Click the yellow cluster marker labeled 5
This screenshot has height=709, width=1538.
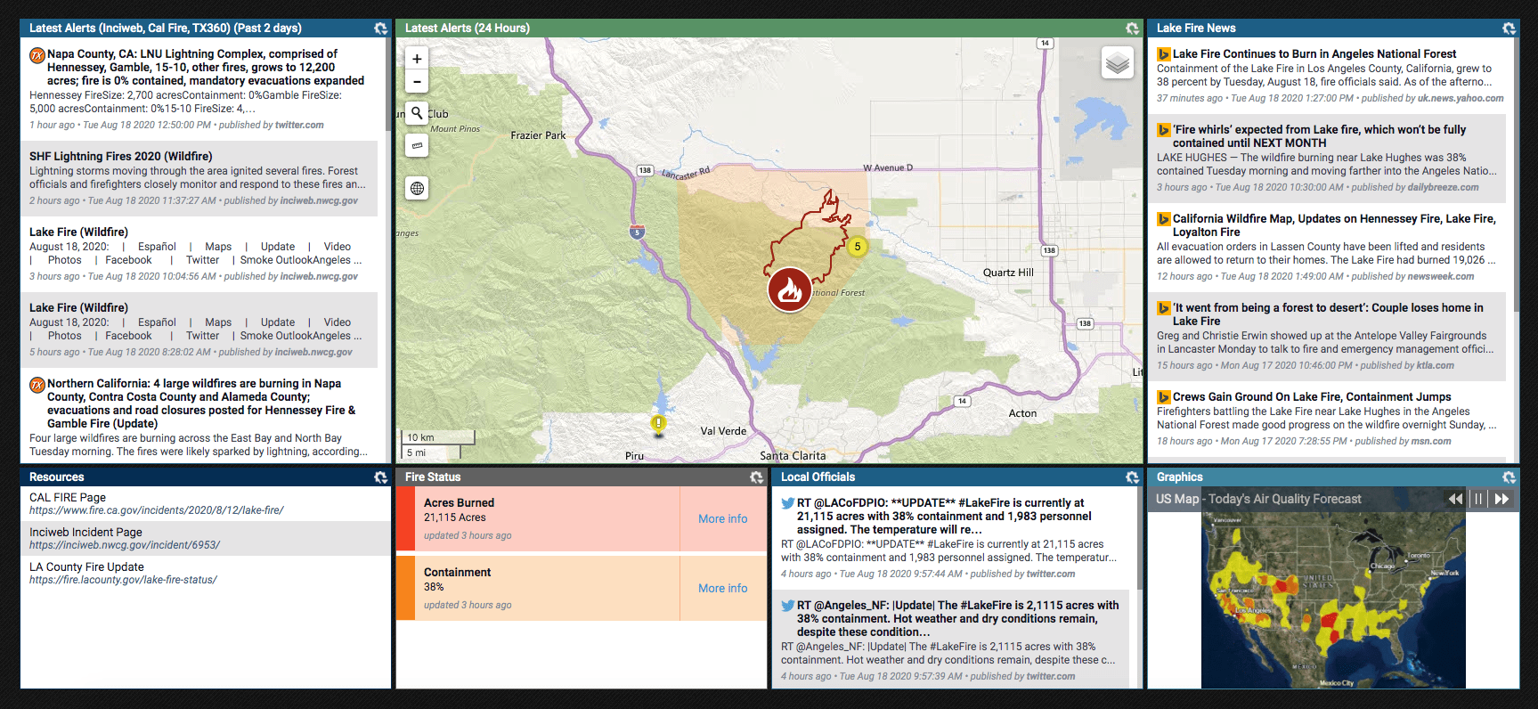[x=857, y=247]
